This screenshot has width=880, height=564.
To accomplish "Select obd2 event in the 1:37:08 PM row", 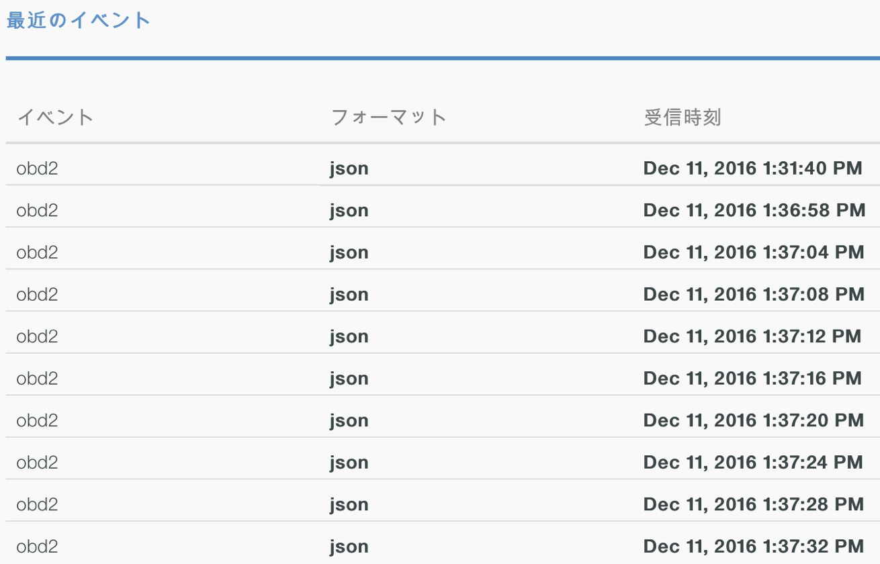I will [37, 294].
